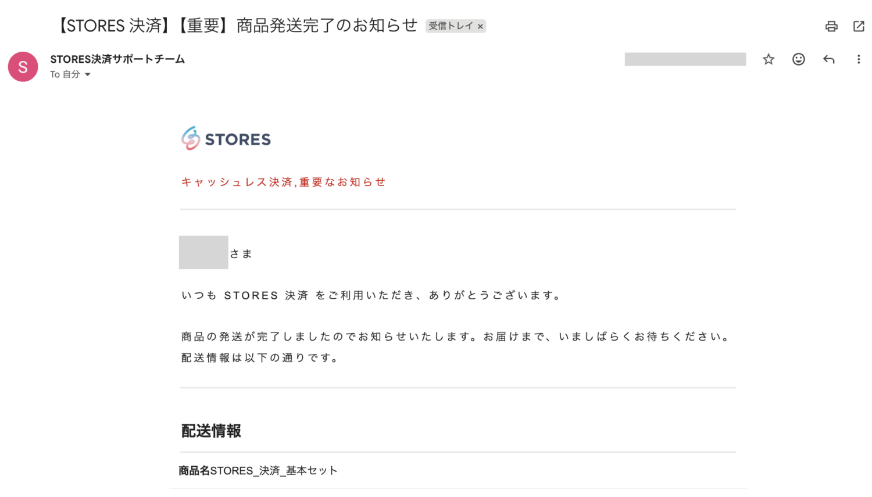Screen dimensions: 872x497
Task: Star the message to mark as important
Action: 769,59
